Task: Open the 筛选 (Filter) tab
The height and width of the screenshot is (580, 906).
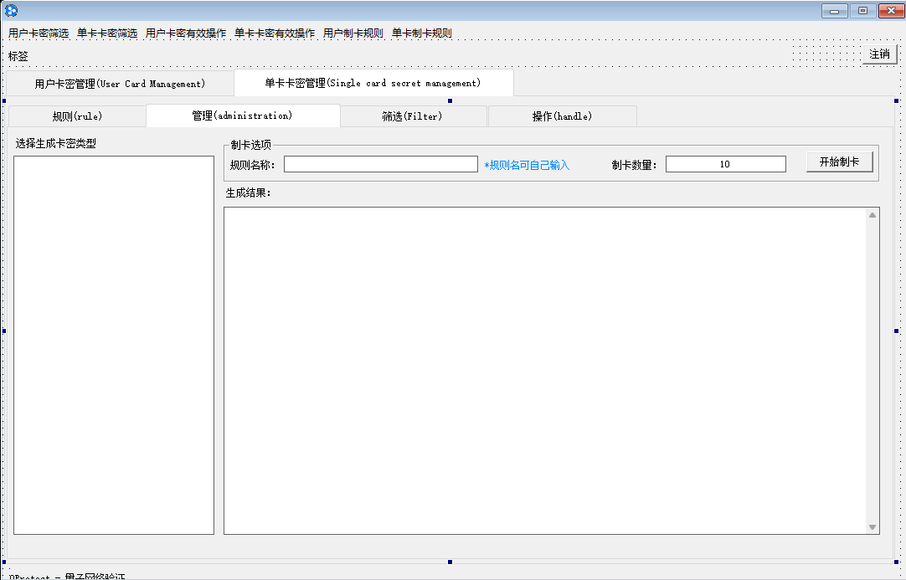Action: pos(413,116)
